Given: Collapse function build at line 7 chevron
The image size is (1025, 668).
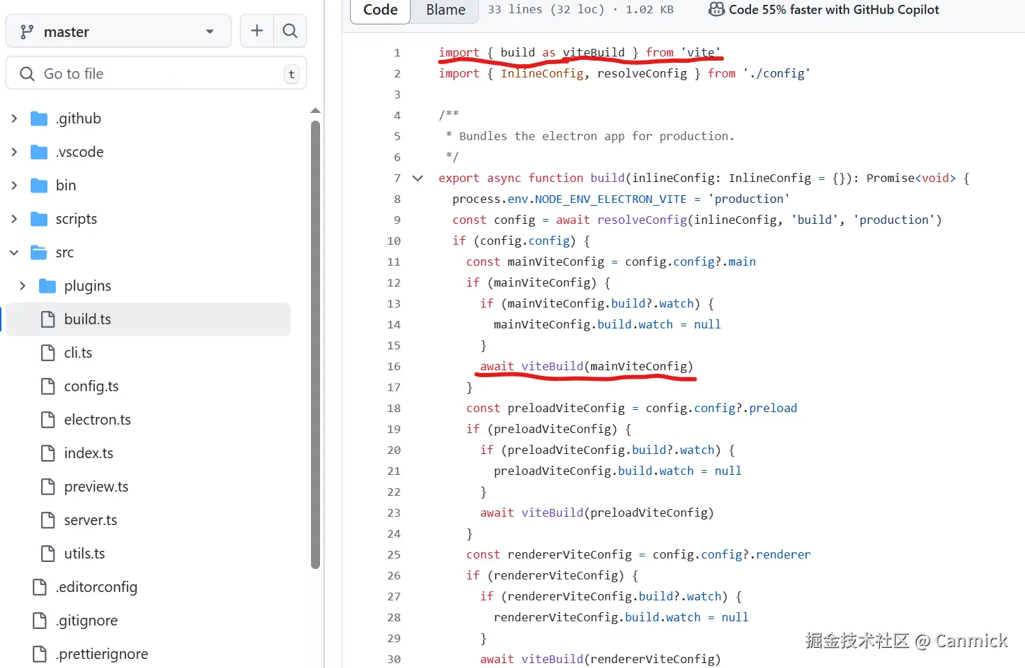Looking at the screenshot, I should [x=418, y=179].
